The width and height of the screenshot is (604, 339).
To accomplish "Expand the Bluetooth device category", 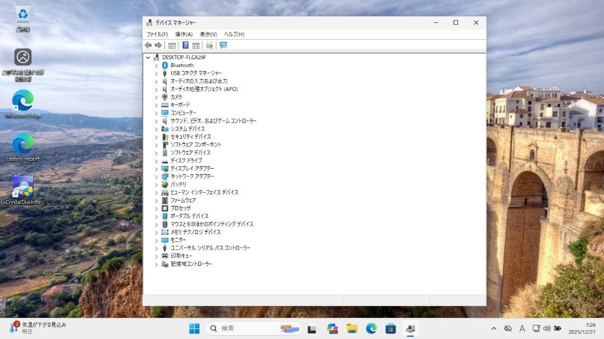I will (x=156, y=65).
